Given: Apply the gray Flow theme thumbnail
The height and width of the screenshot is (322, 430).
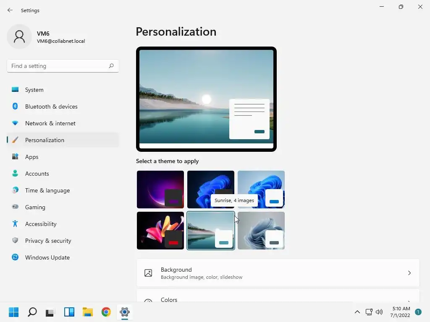Looking at the screenshot, I should [x=261, y=231].
